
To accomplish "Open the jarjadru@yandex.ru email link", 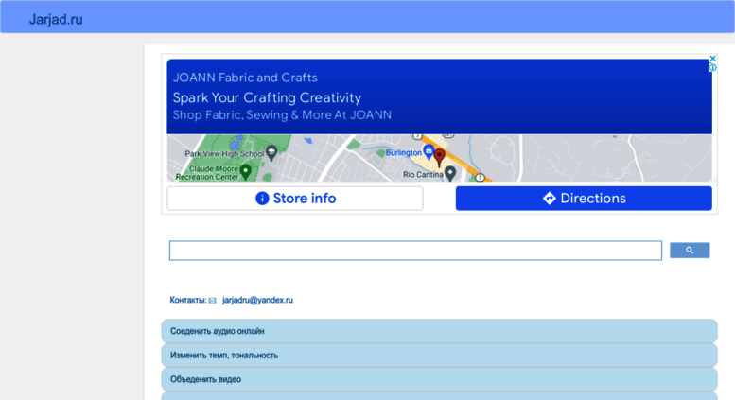I will (x=258, y=300).
